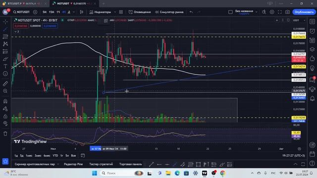
Task: Undo the last chart action
Action: coord(191,12)
